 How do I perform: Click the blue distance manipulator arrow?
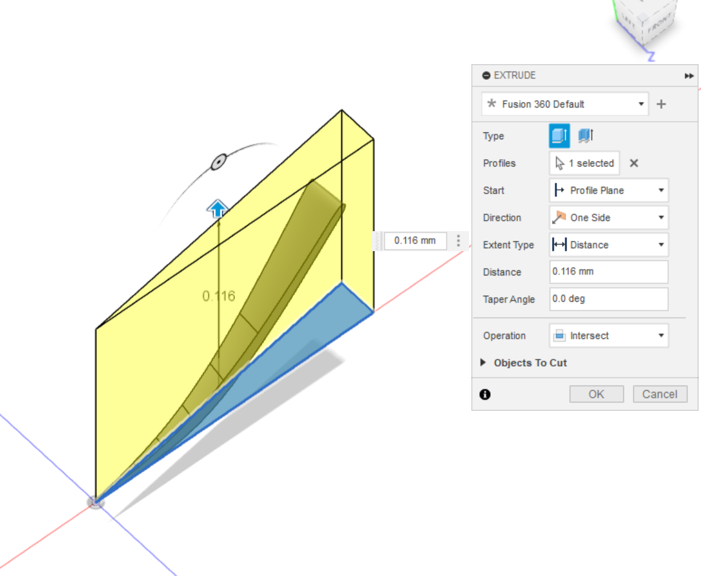click(x=218, y=208)
